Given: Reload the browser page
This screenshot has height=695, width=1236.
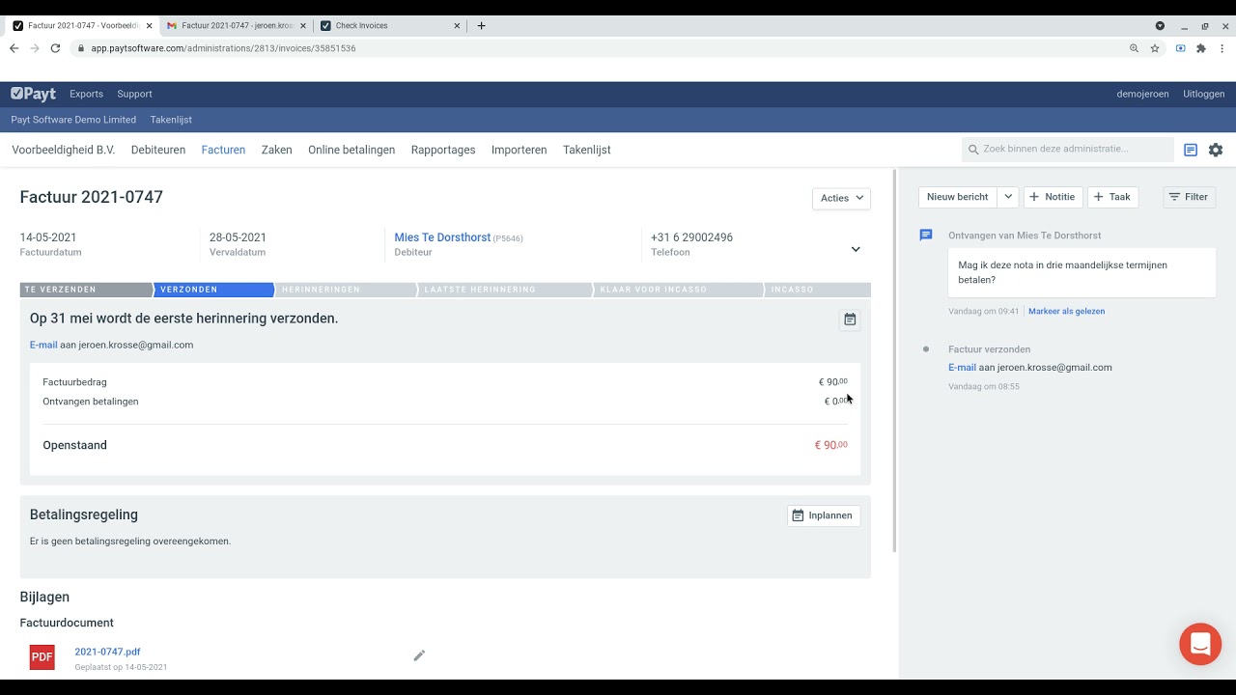Looking at the screenshot, I should 55,48.
